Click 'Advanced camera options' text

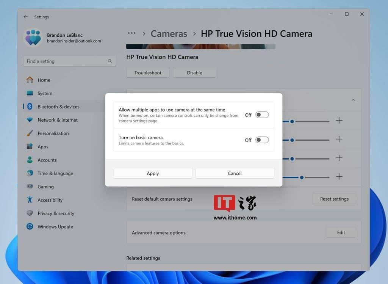point(159,233)
